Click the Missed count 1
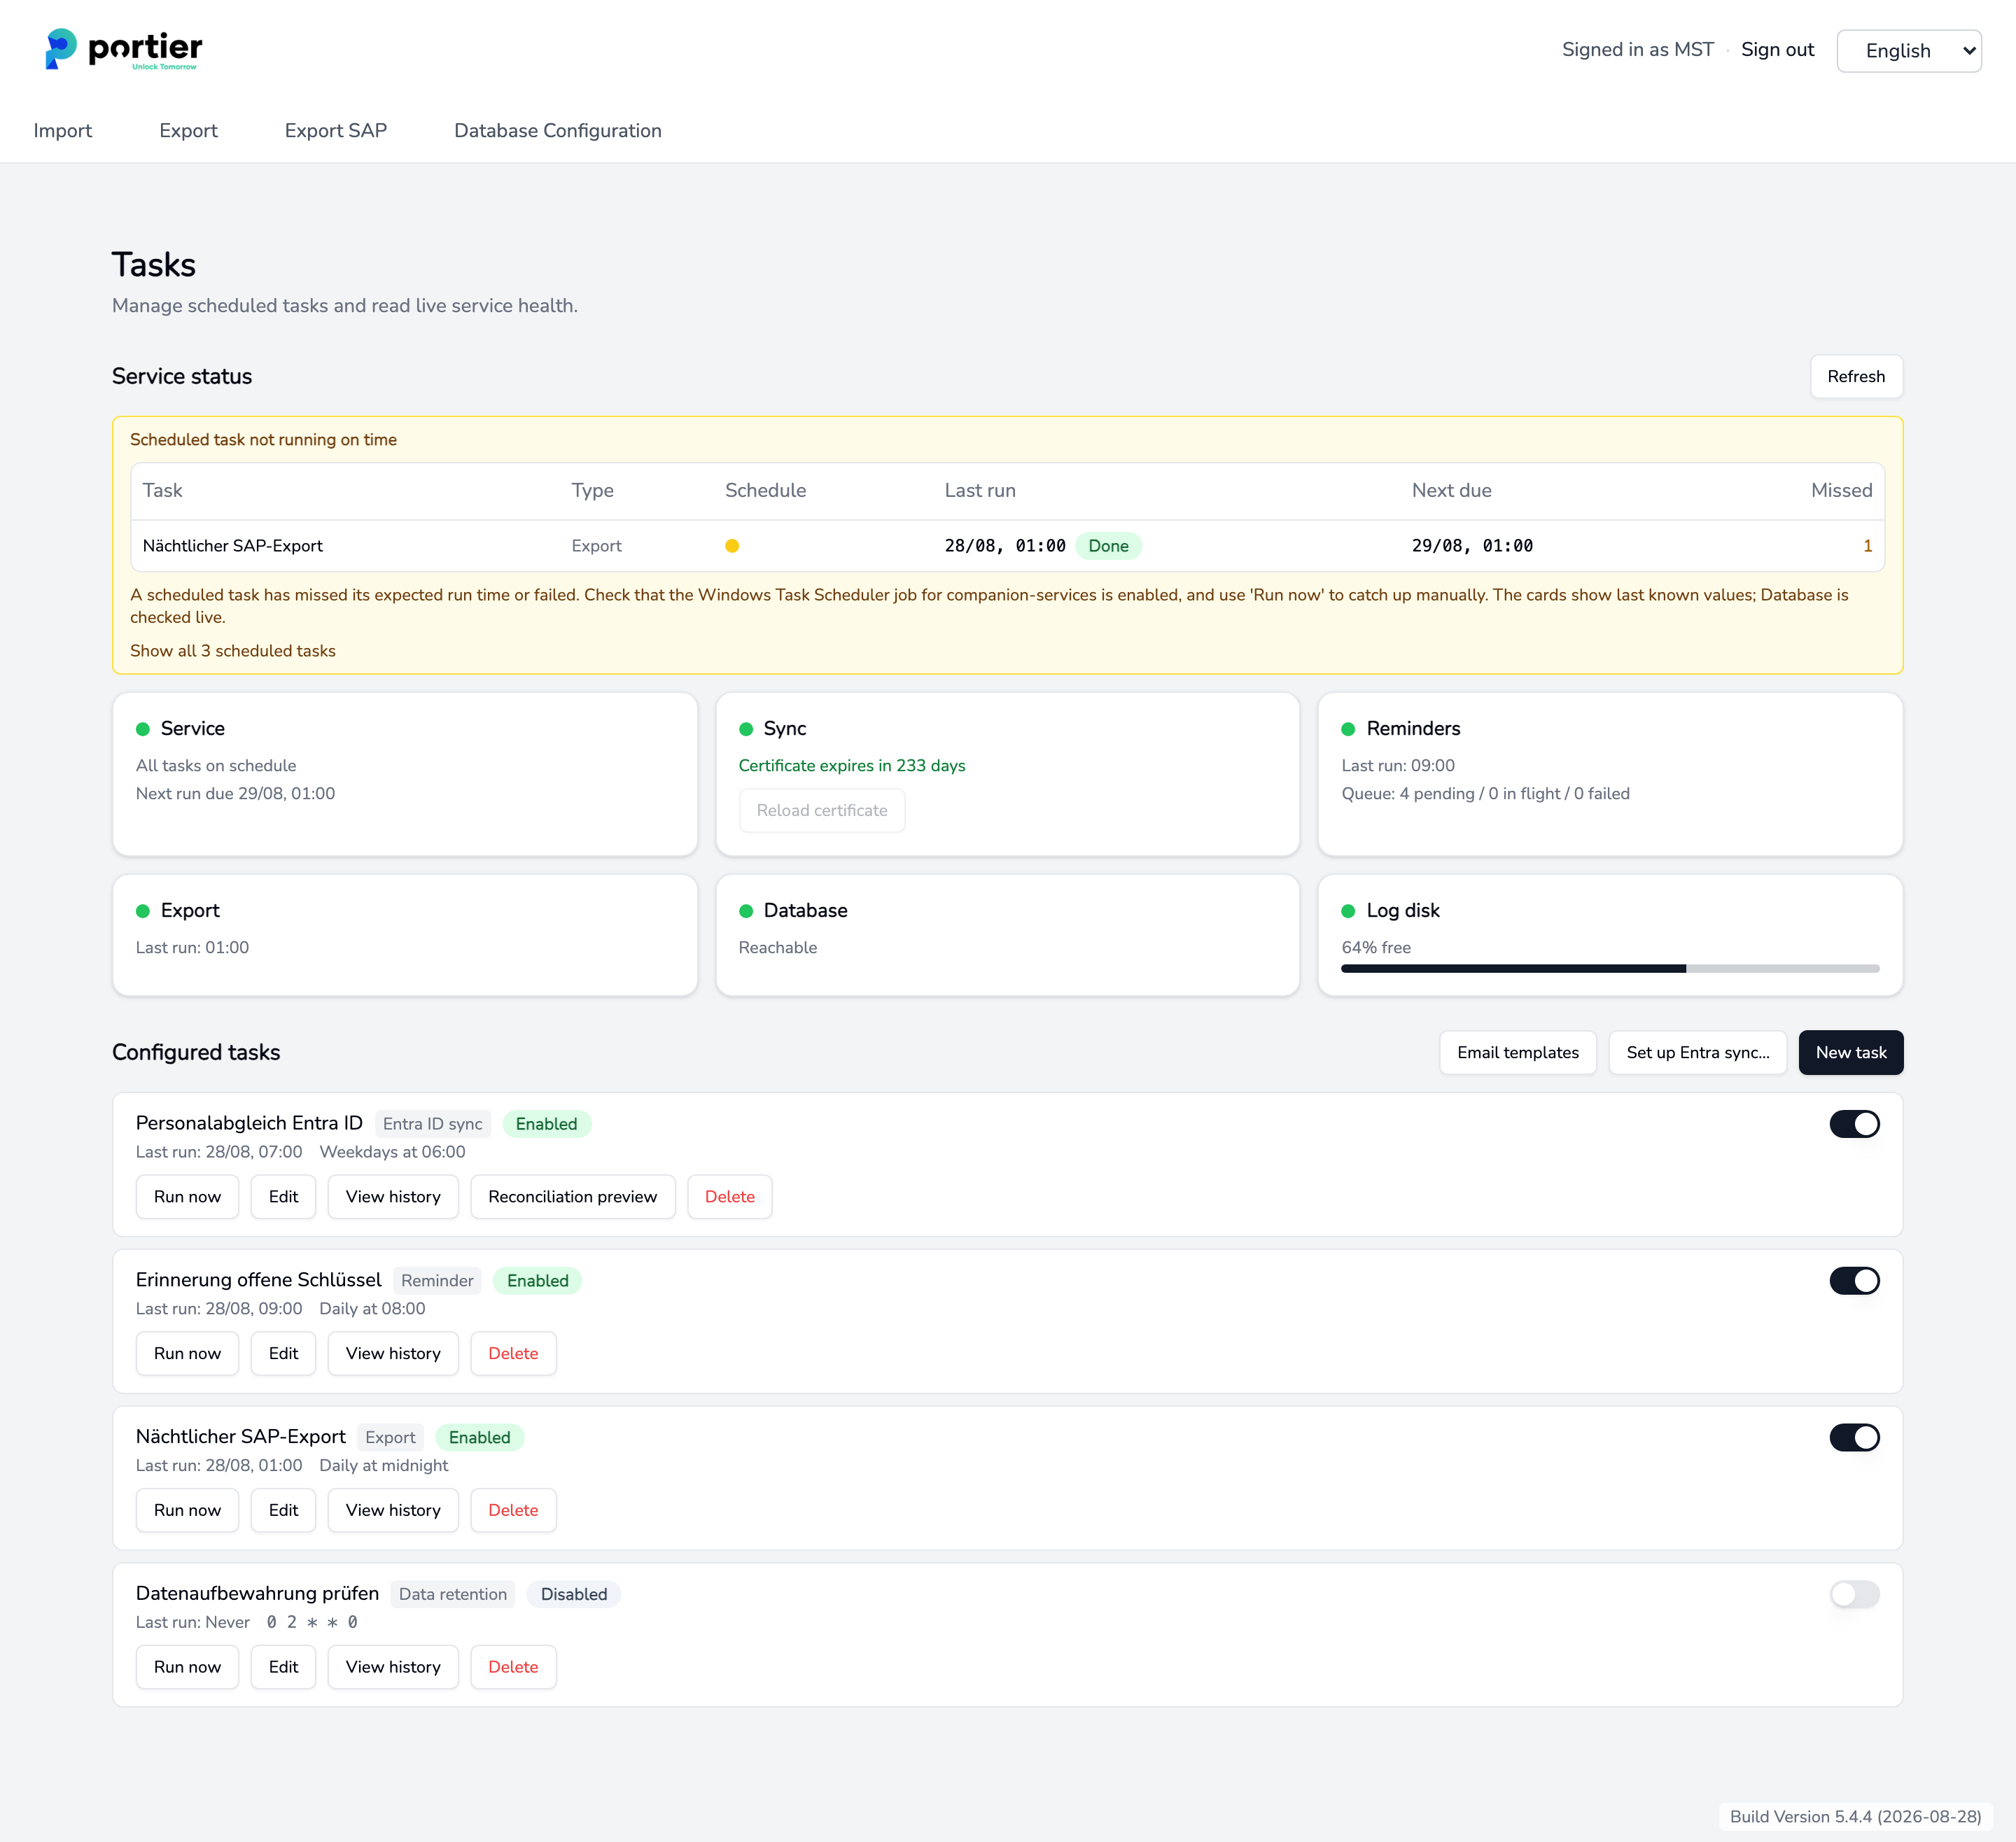 1867,546
